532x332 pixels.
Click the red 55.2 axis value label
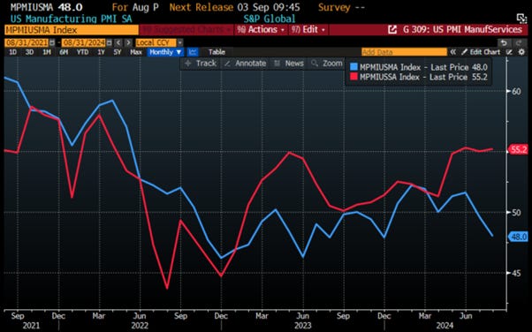[x=519, y=149]
